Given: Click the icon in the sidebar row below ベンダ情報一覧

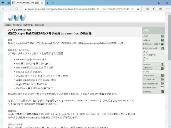Looking at the screenshot, I should 162,84.
